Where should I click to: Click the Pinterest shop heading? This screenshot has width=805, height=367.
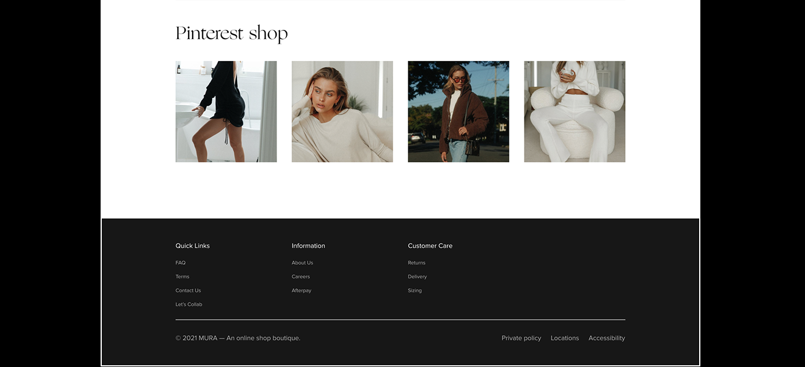(231, 33)
